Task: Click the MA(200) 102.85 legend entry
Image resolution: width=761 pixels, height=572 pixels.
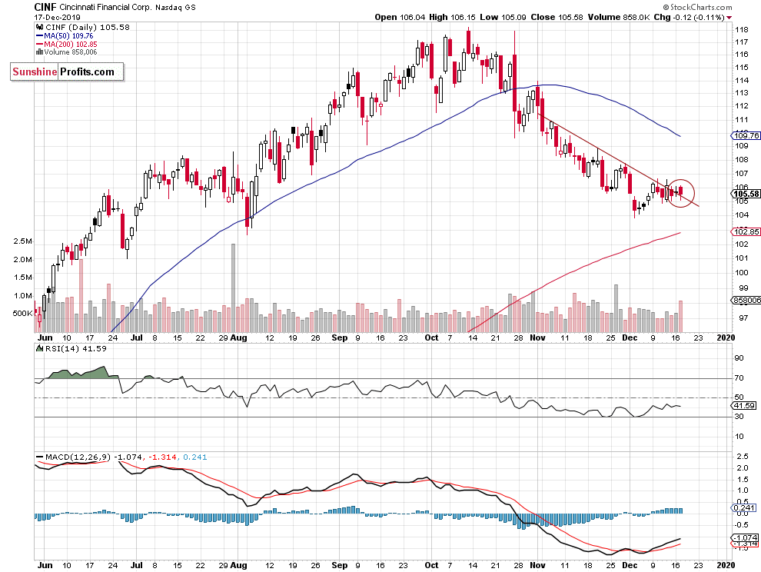Action: pos(71,44)
